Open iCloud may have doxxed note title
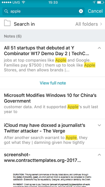Viewport: 105px width, 187px height. tap(45, 128)
